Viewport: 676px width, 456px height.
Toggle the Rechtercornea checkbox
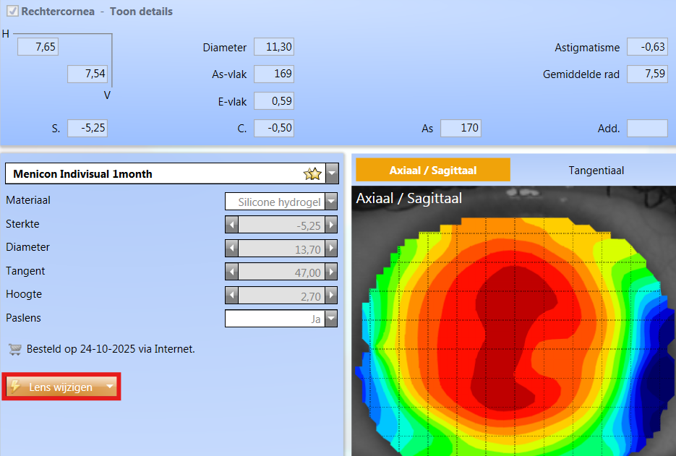[12, 12]
